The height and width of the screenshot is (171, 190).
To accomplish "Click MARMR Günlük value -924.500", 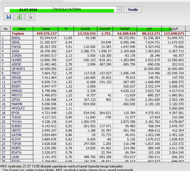I will [89, 104].
